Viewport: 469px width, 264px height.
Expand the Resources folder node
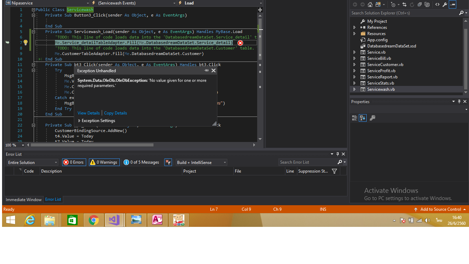coord(355,34)
